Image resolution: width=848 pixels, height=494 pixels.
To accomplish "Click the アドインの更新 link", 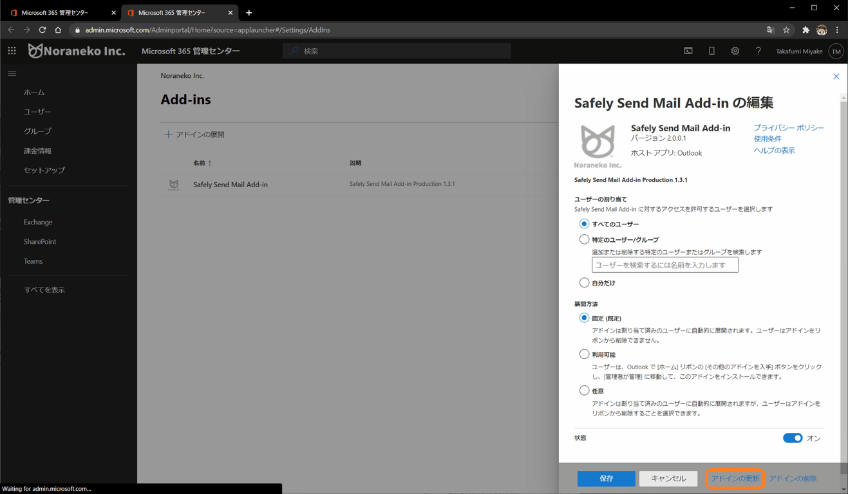I will tap(735, 479).
